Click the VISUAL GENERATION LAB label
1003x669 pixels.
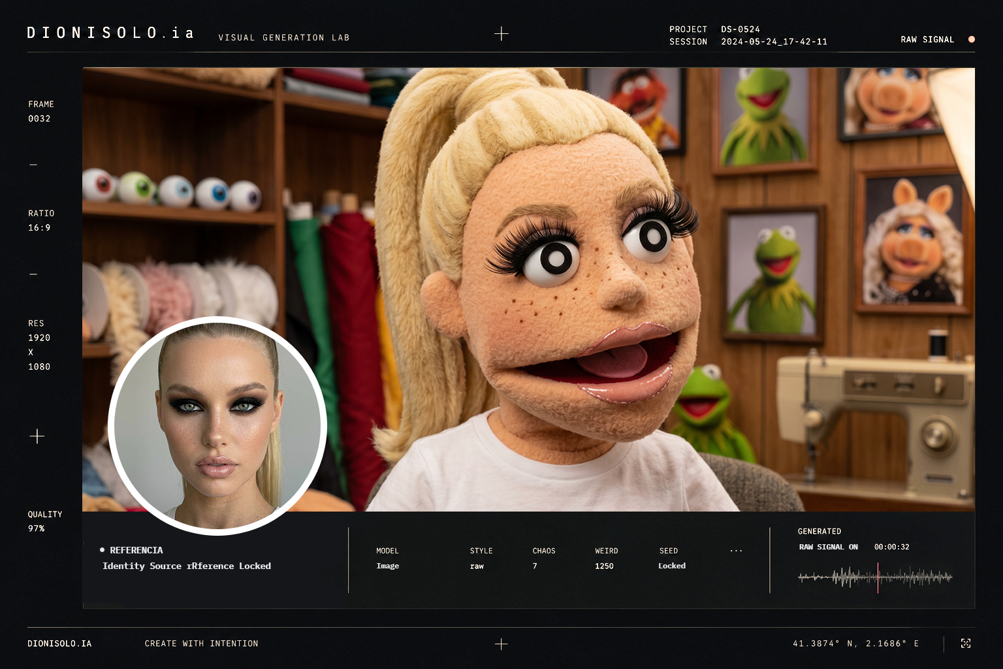point(284,38)
